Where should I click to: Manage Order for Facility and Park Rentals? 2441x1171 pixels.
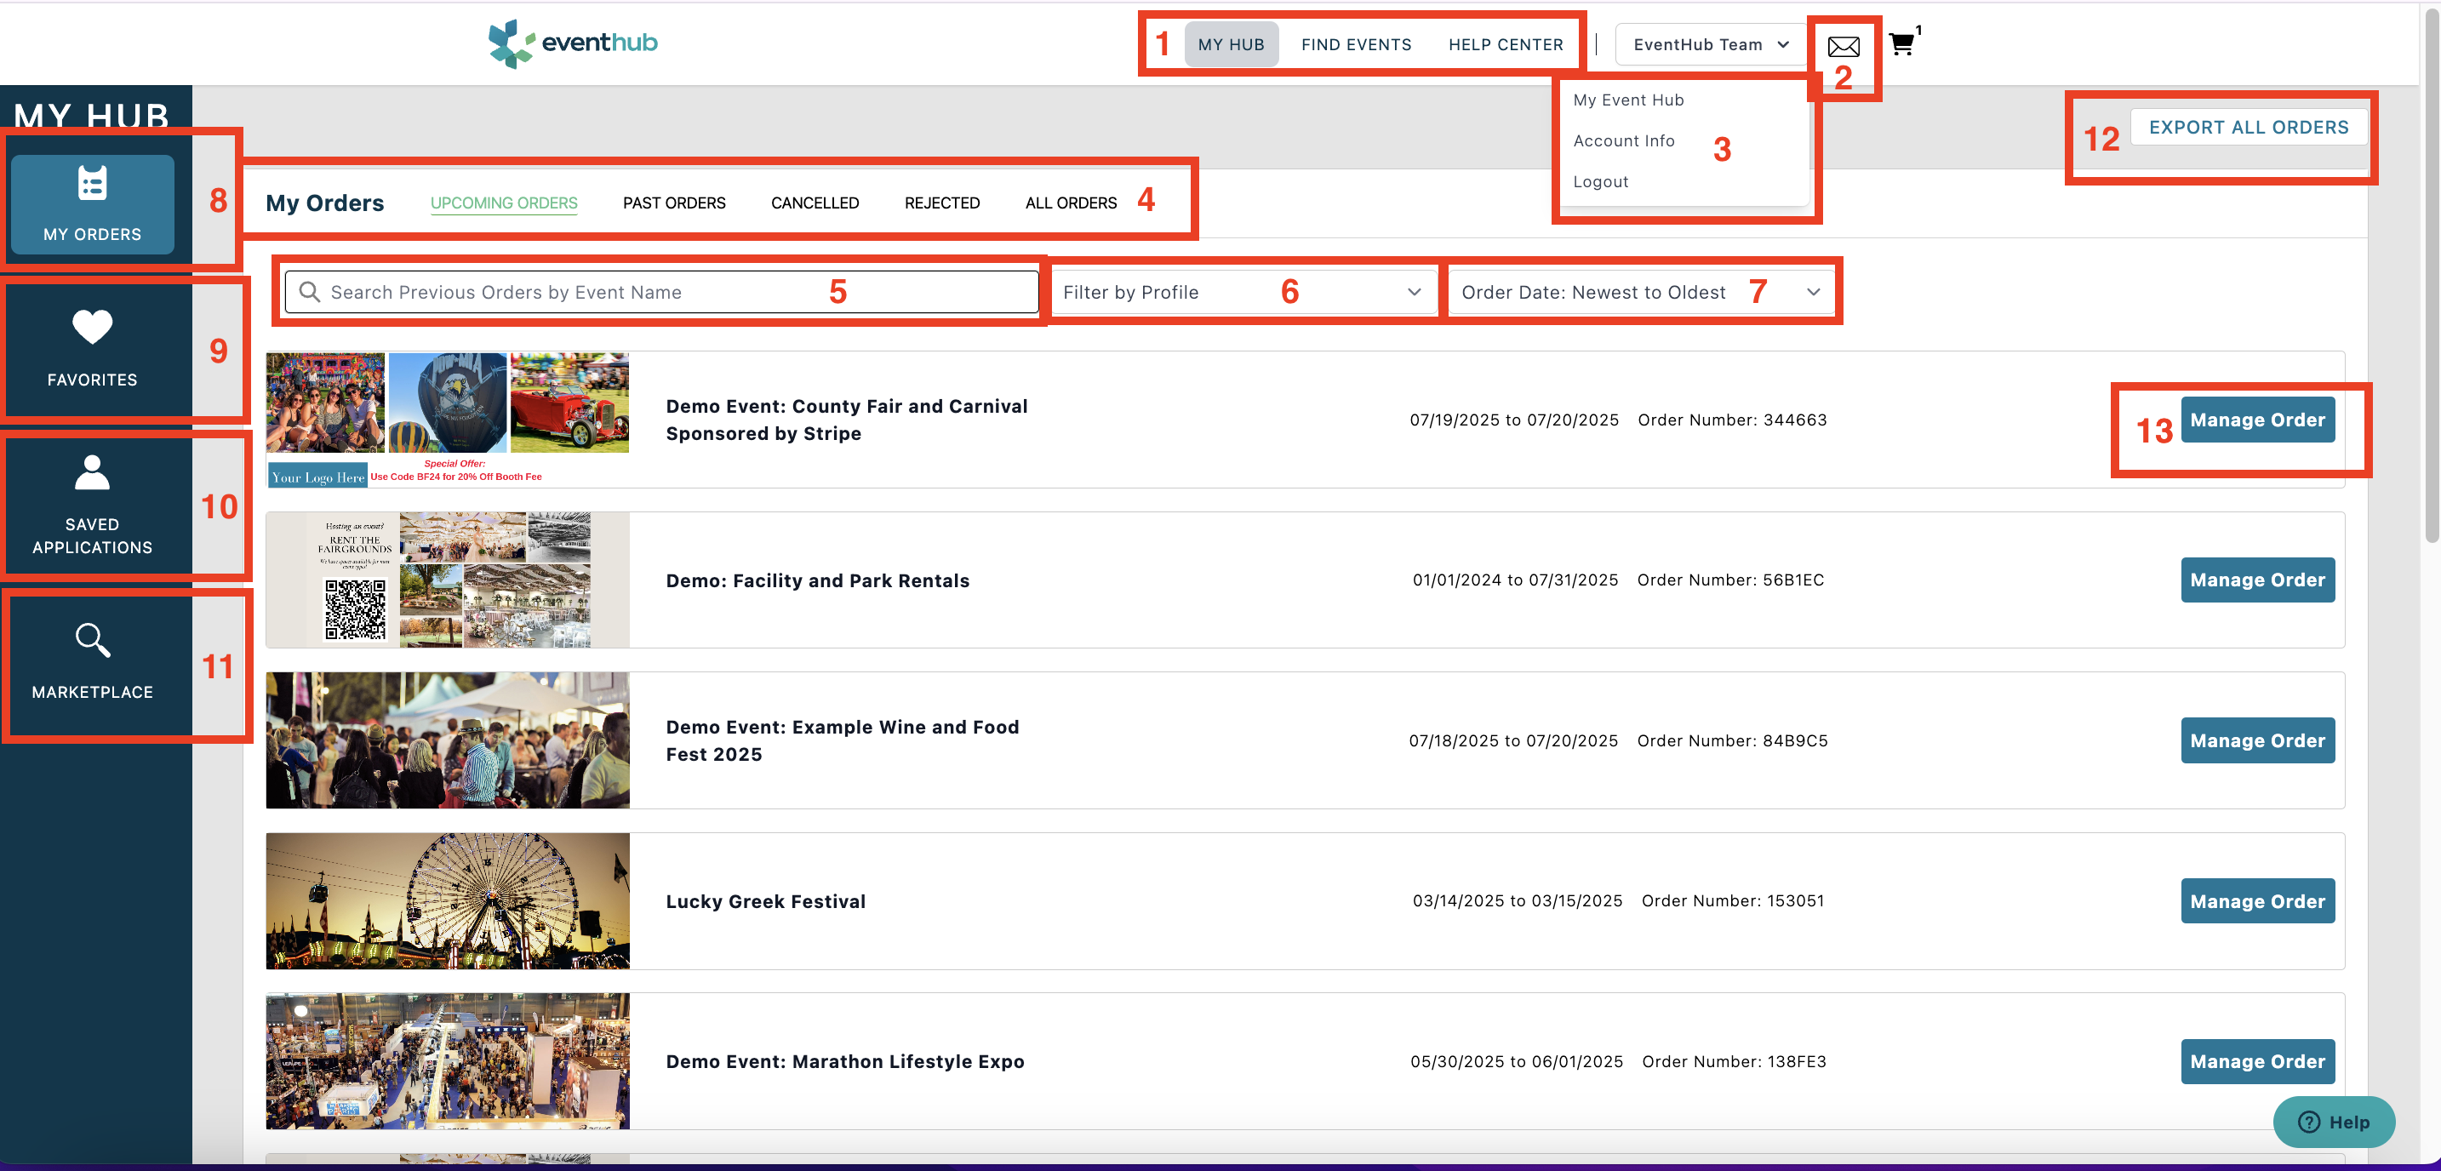(x=2257, y=580)
